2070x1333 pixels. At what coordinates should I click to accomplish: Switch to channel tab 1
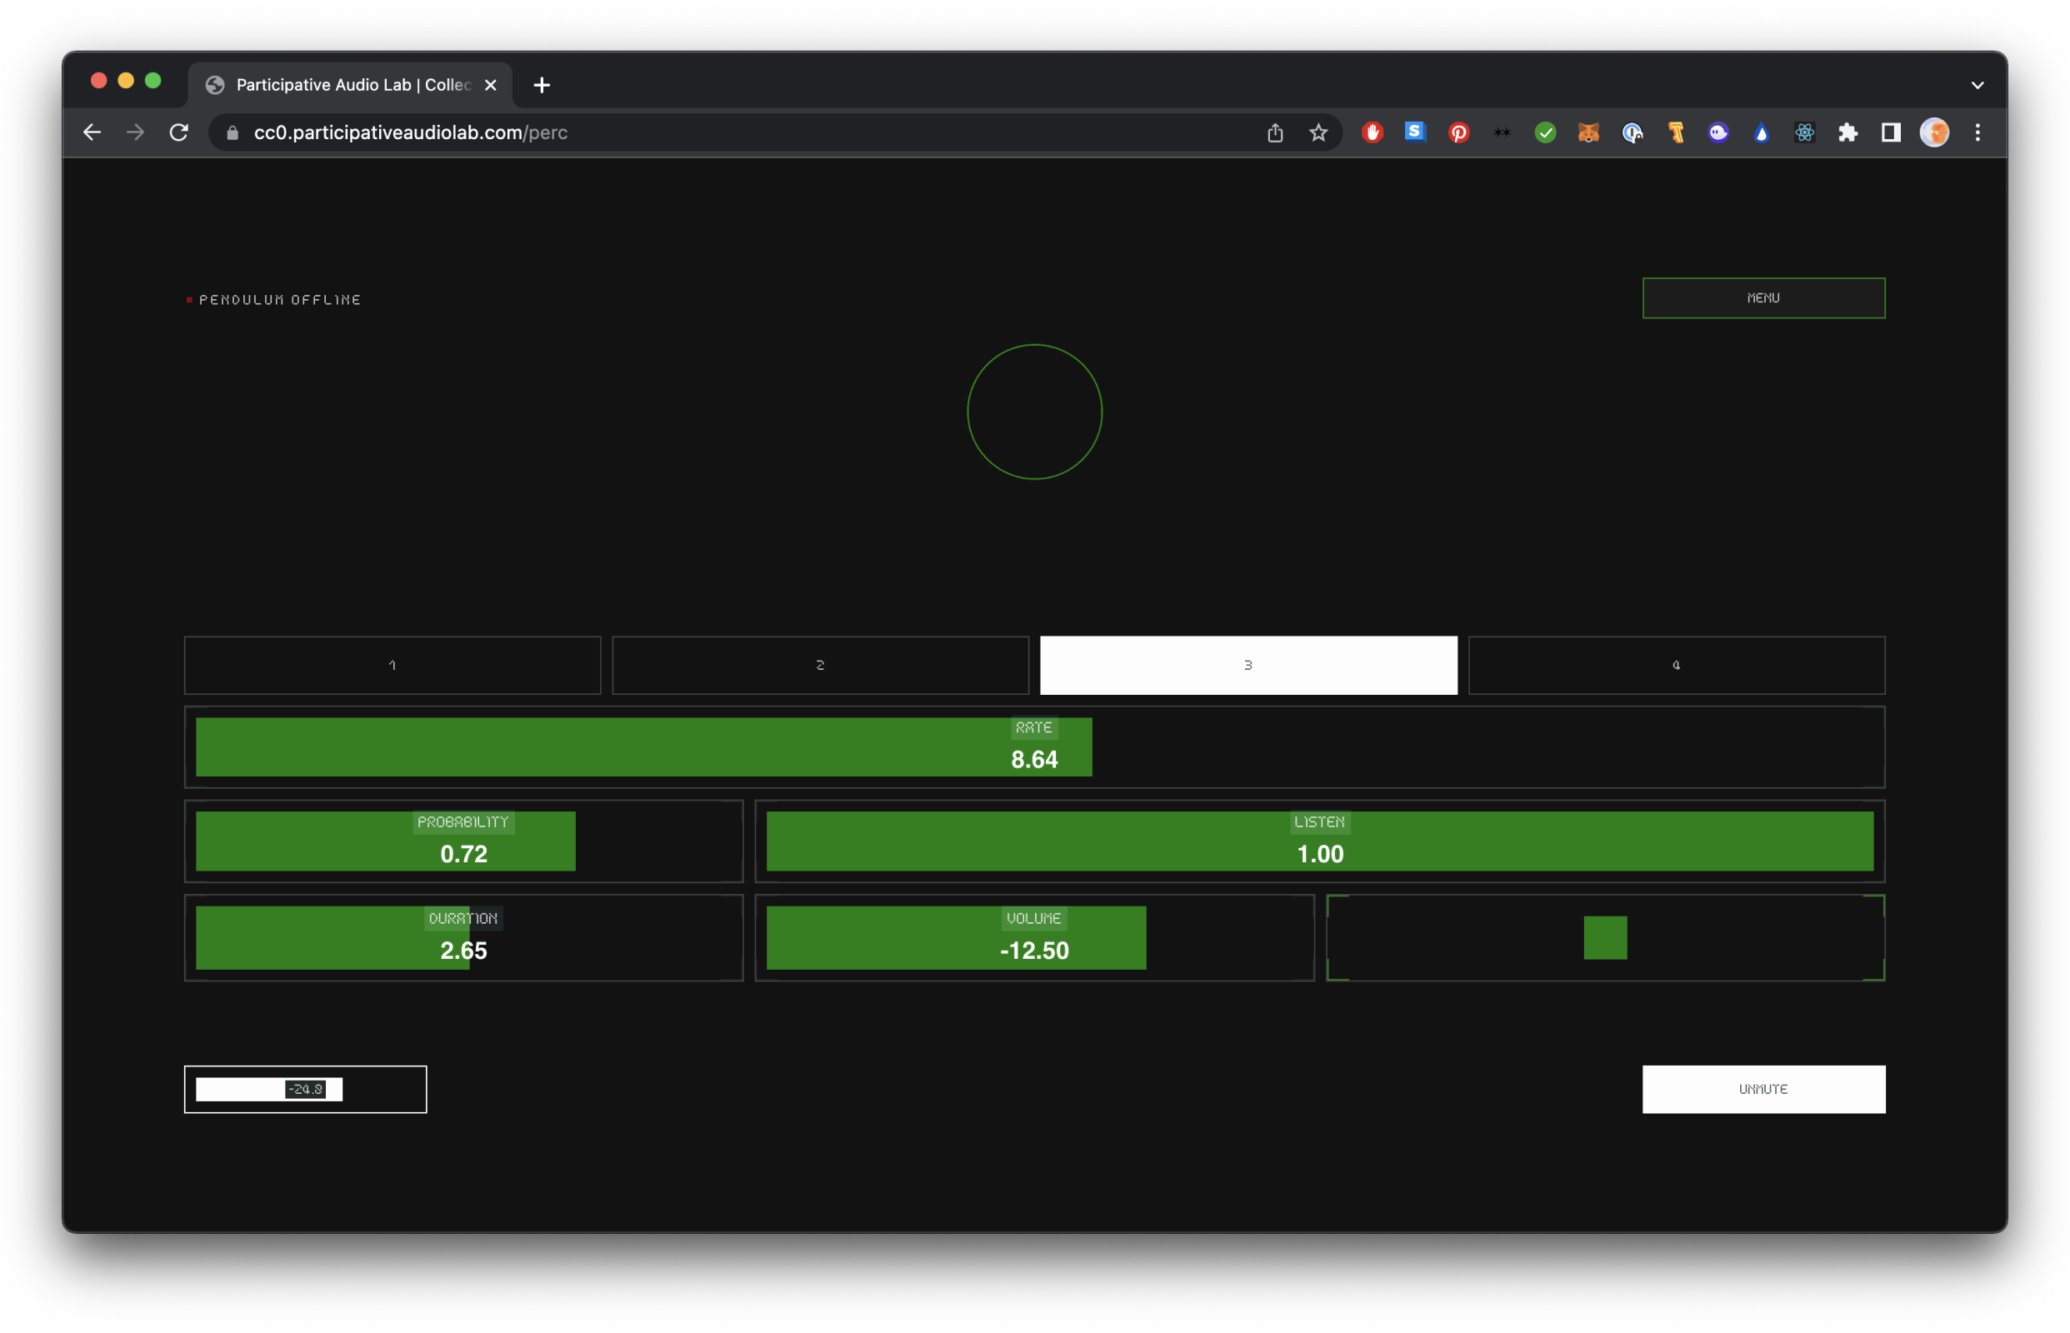point(392,665)
